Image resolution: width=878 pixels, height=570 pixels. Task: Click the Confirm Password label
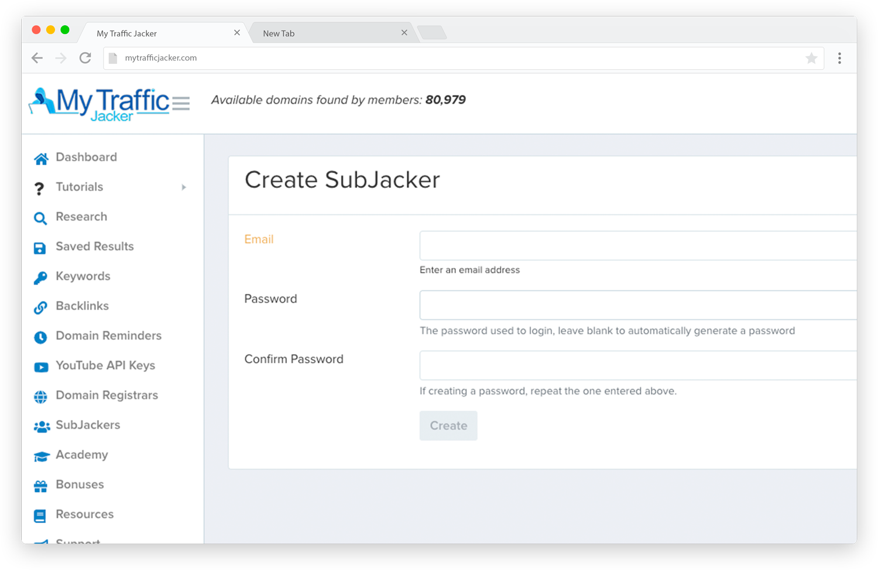click(294, 359)
